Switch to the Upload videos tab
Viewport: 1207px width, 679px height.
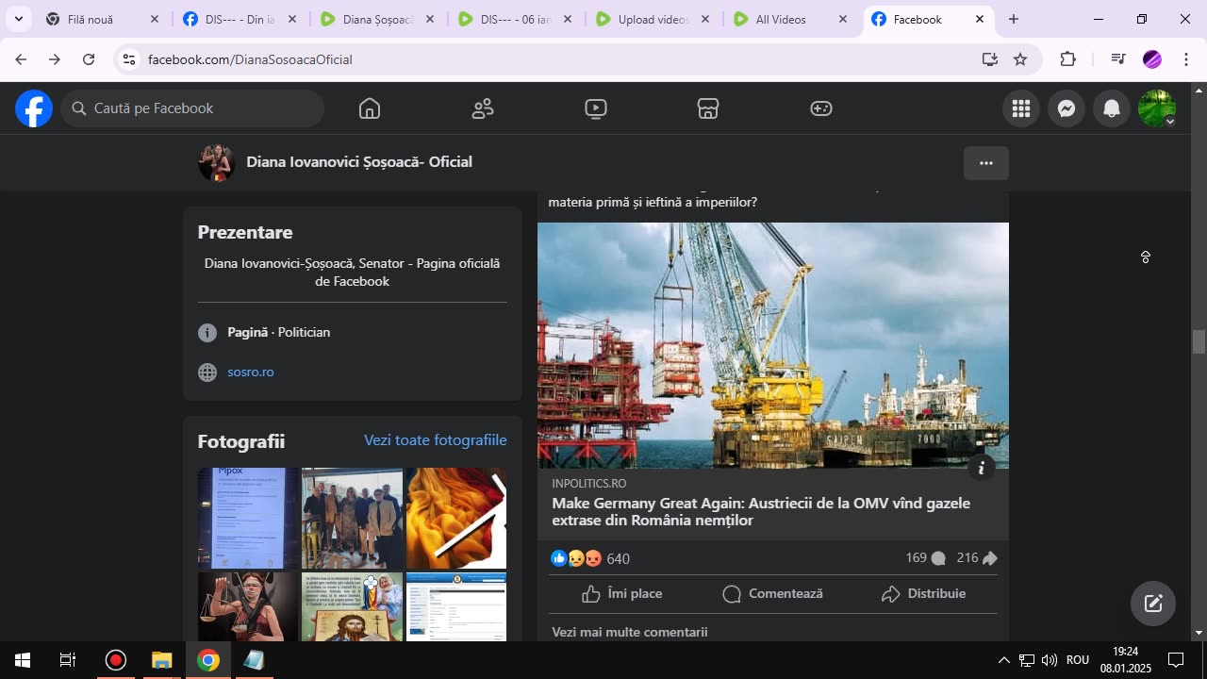click(x=653, y=19)
